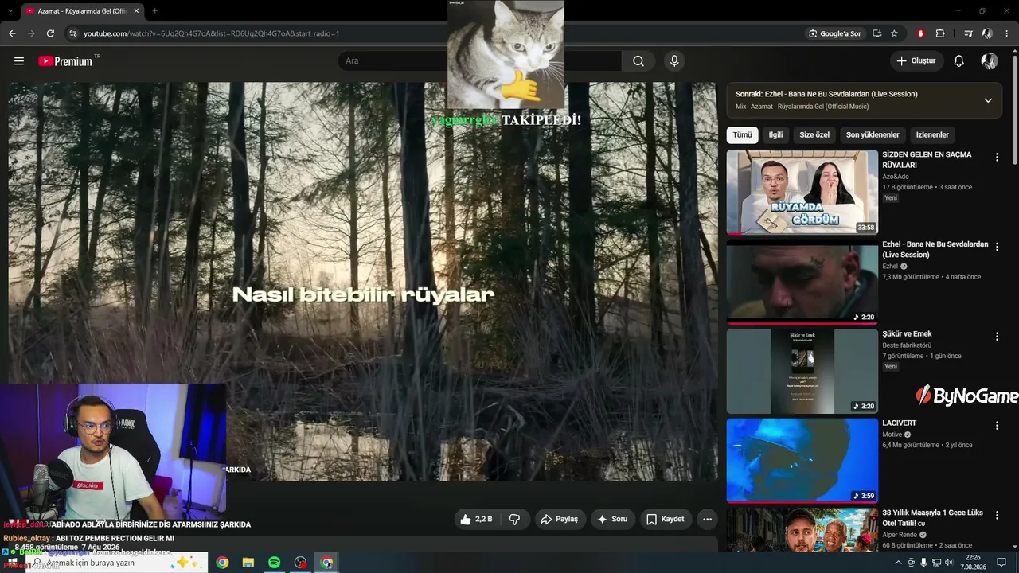Open the YouTube account avatar menu

(x=989, y=61)
